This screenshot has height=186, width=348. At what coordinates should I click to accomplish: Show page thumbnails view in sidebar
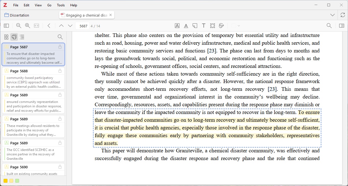pos(6,37)
